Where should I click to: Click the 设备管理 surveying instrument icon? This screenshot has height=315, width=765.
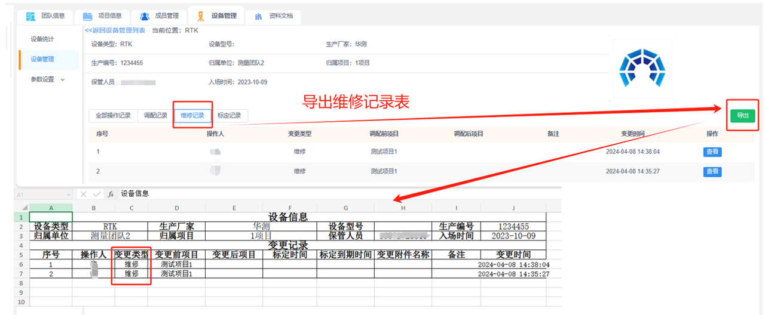pyautogui.click(x=201, y=16)
